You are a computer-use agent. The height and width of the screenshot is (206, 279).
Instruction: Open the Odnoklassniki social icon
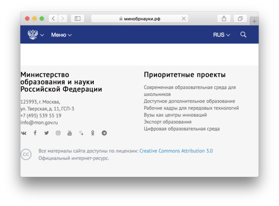(93, 133)
